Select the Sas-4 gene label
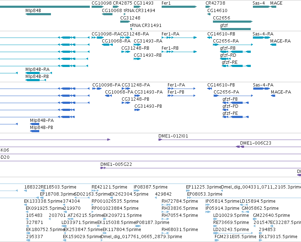Screen dimensions: 301x242 pos(259,3)
